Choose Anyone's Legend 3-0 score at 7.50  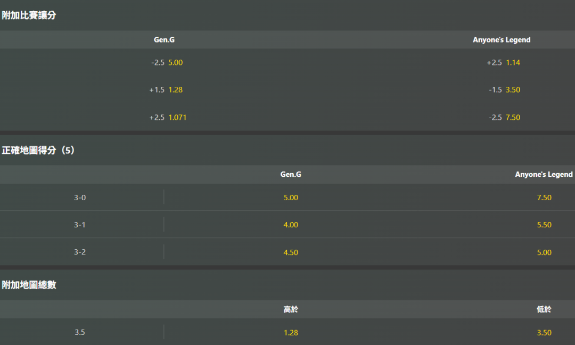(x=544, y=198)
